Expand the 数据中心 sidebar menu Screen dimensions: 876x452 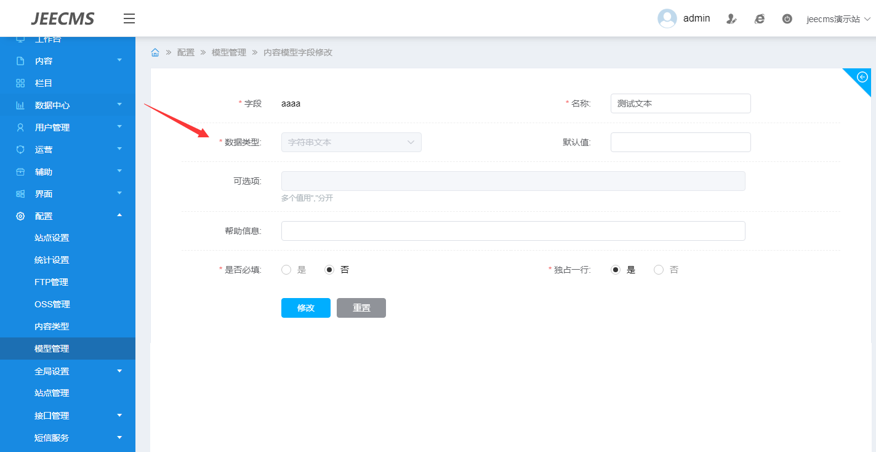68,105
